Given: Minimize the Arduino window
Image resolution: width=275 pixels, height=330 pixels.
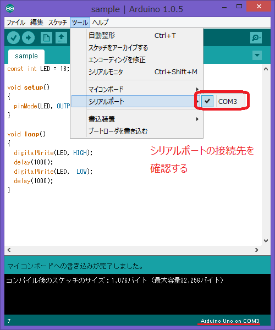Looking at the screenshot, I should 224,7.
